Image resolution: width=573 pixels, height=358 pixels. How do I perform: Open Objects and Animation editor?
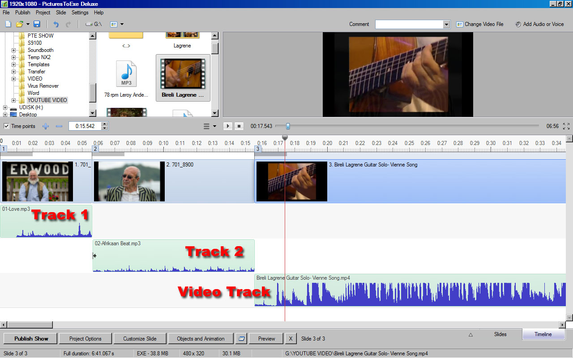(201, 339)
